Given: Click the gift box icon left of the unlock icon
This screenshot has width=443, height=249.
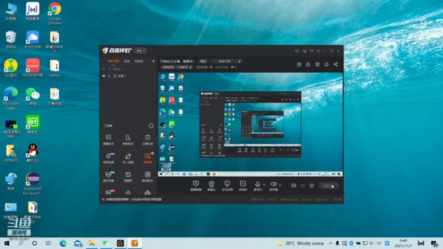Looking at the screenshot, I should pyautogui.click(x=299, y=64).
